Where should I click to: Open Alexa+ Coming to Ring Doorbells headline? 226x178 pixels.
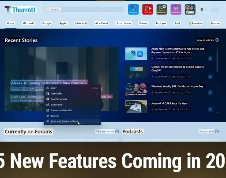click(x=49, y=83)
